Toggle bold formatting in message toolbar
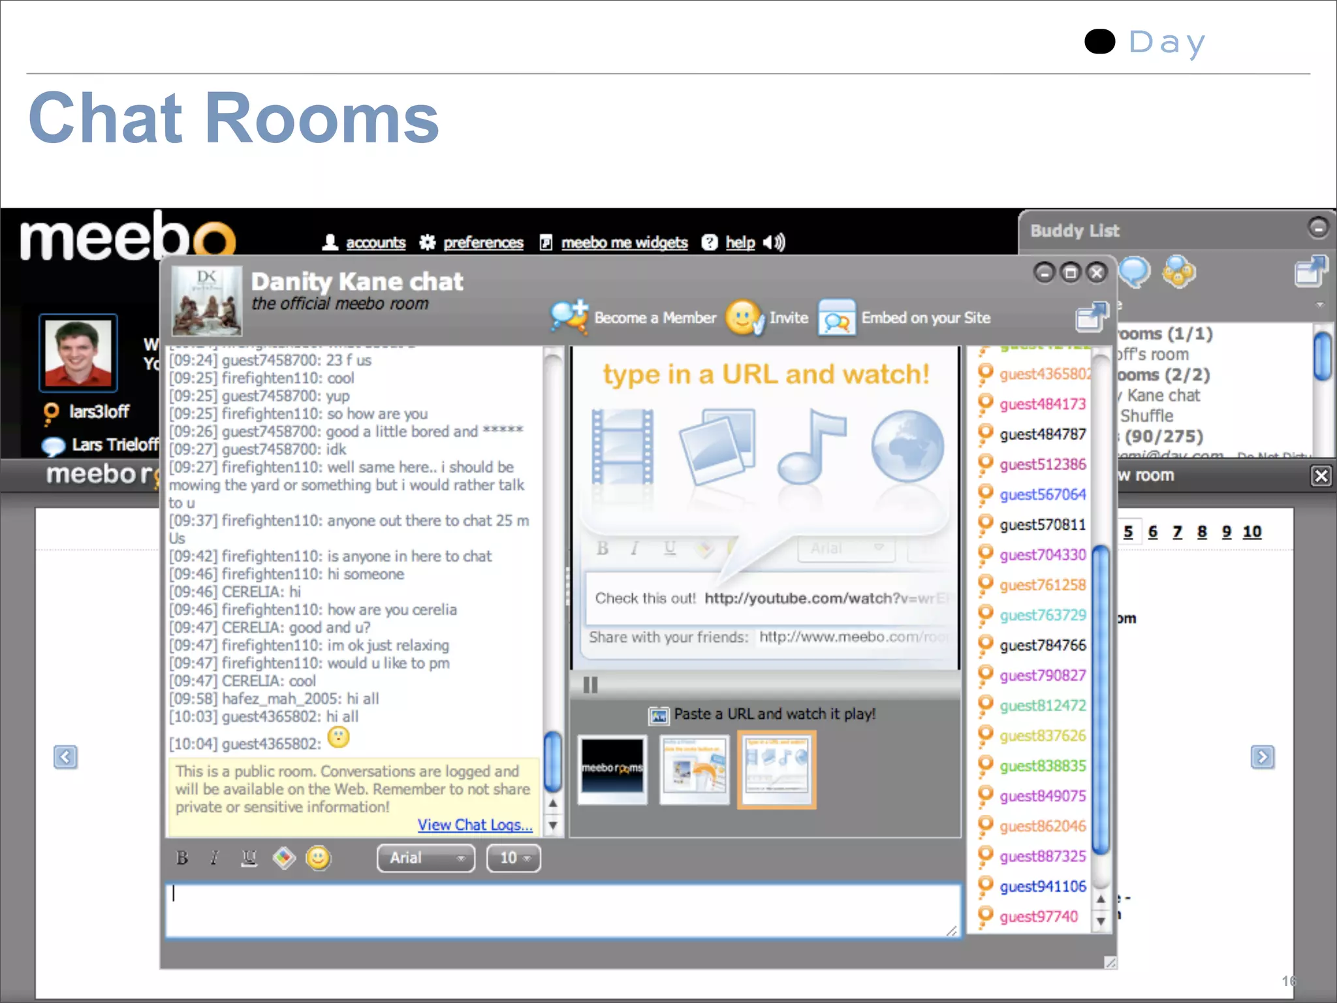 pos(182,858)
